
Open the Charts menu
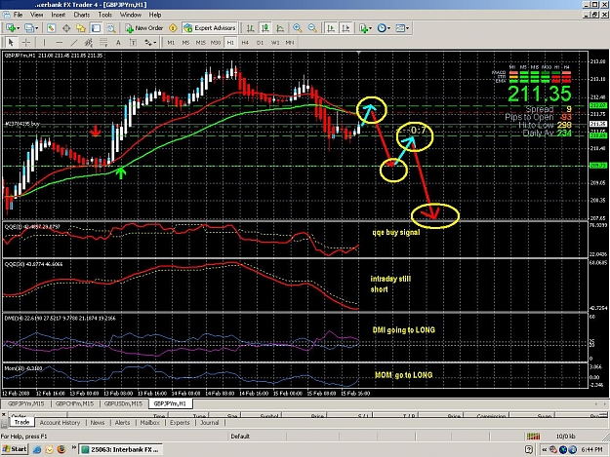click(82, 15)
